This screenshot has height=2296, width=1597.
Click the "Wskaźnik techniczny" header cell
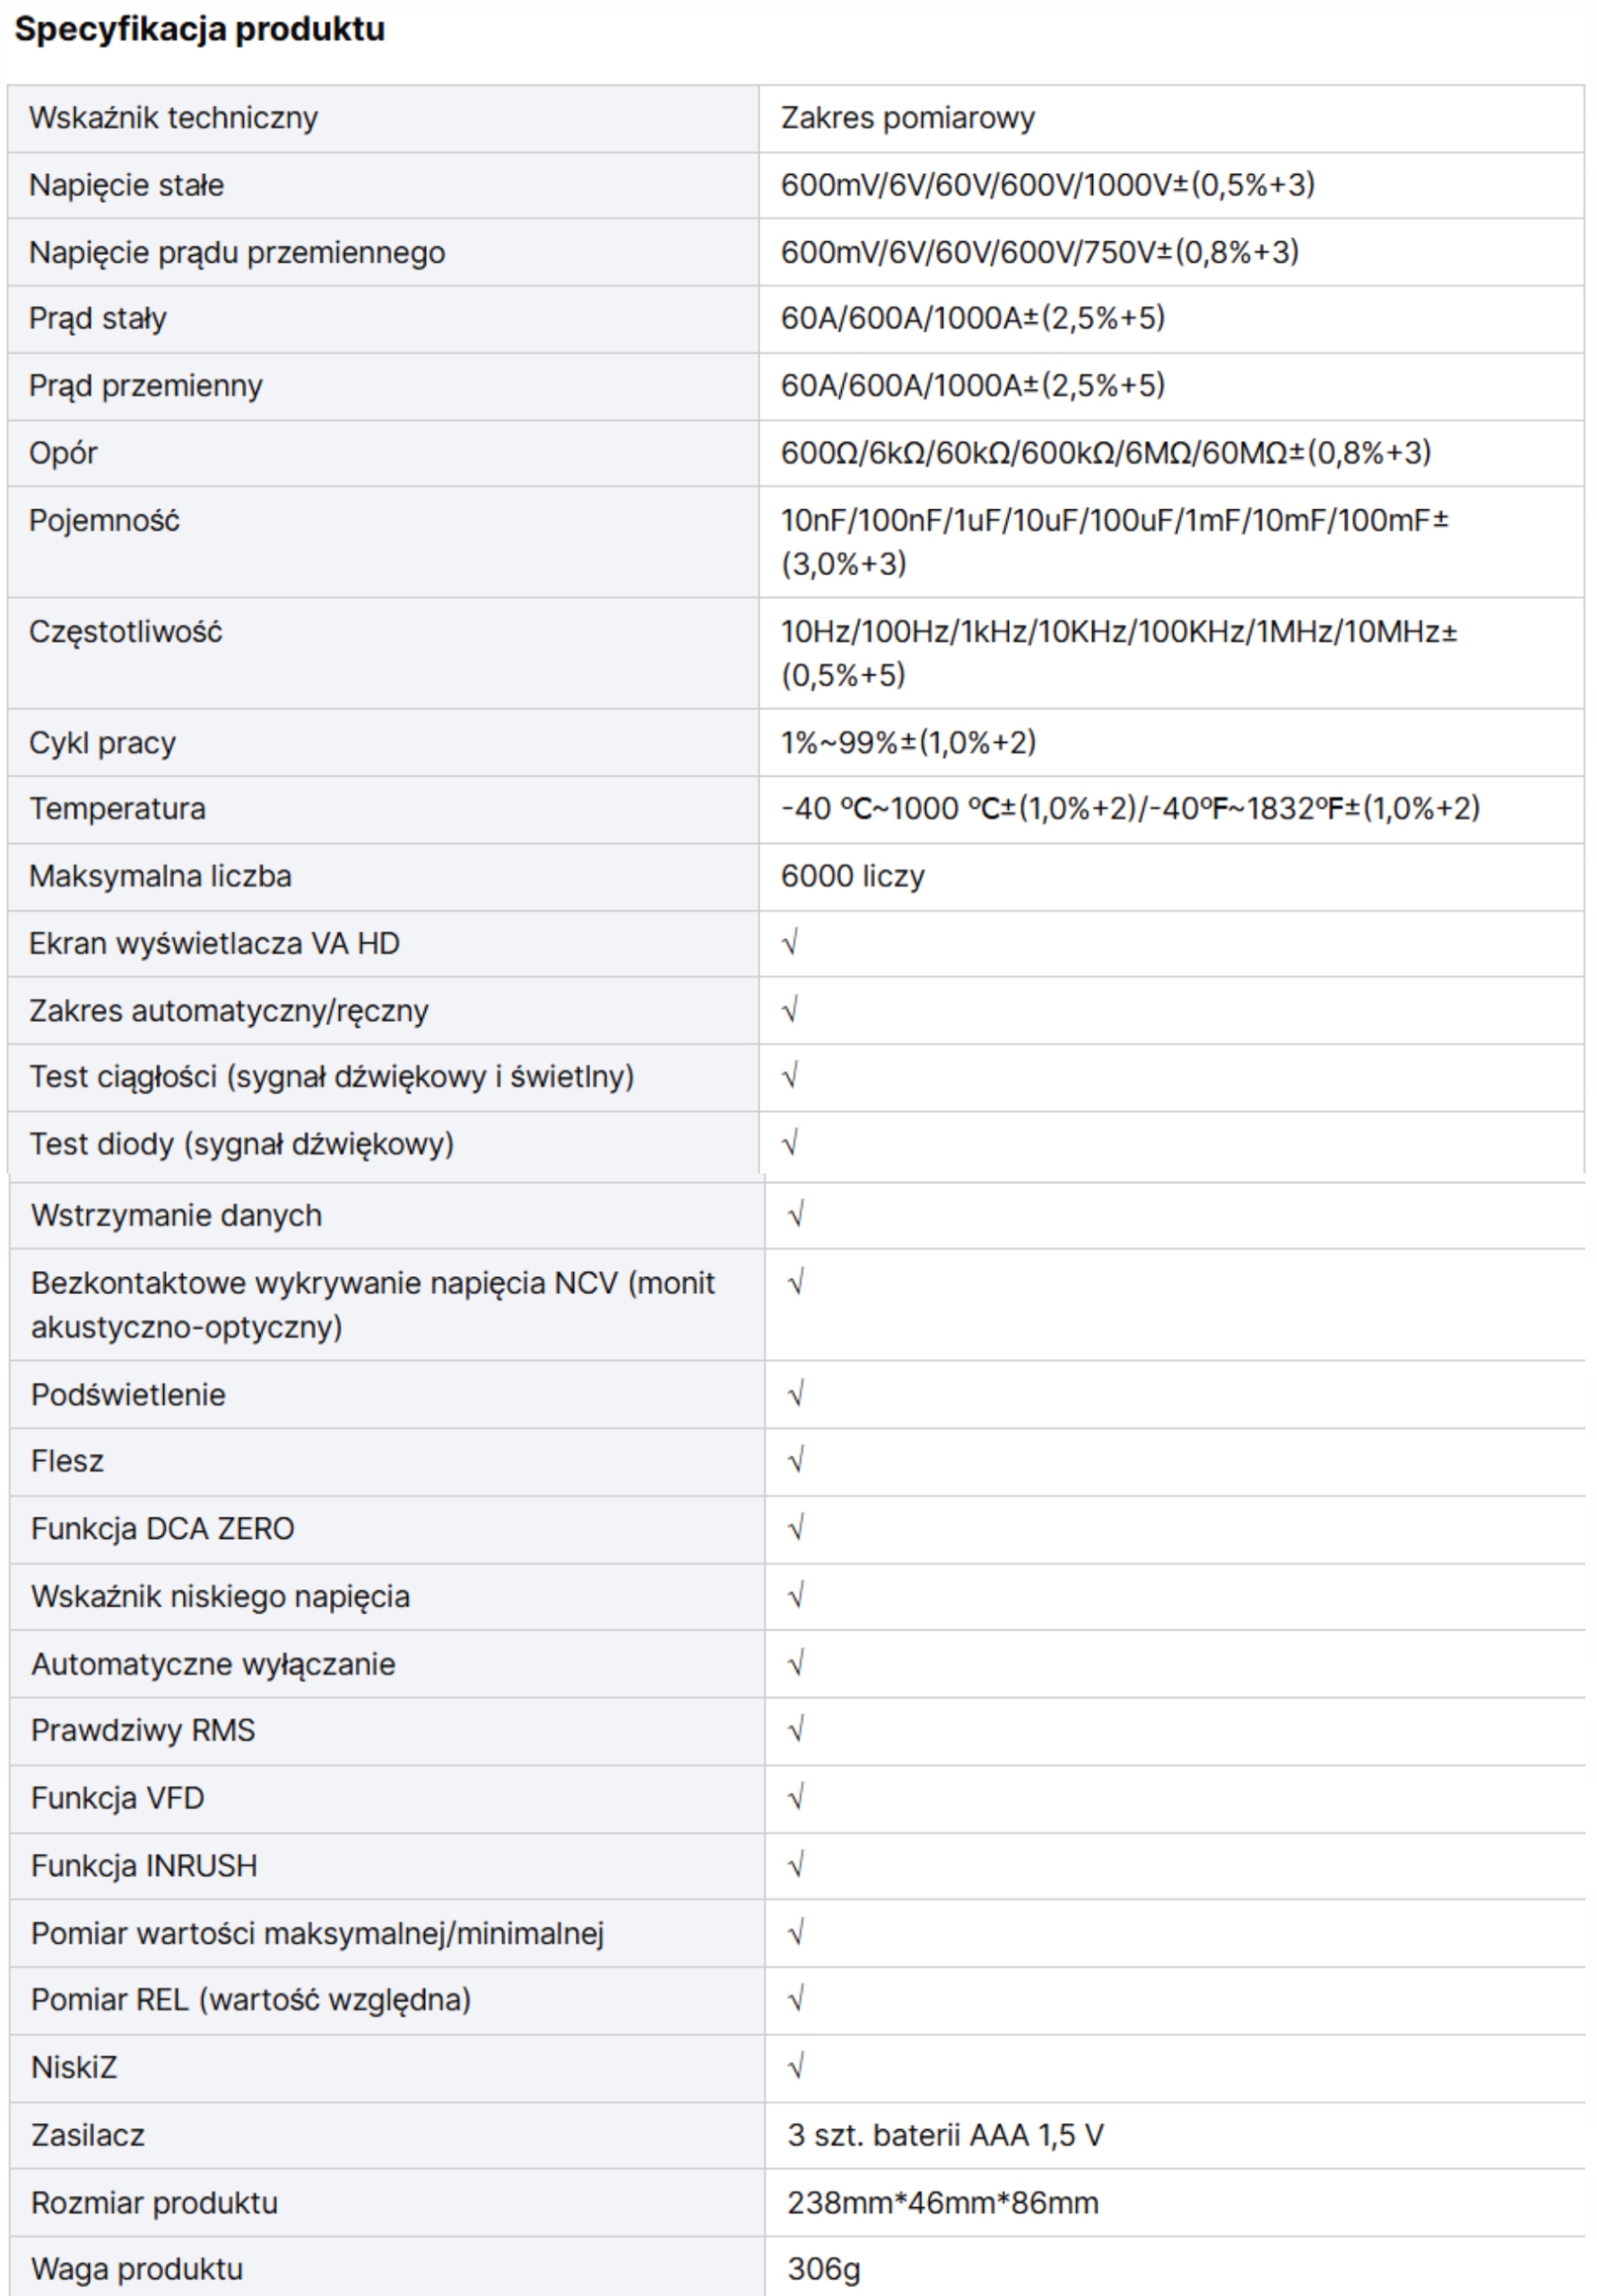point(173,118)
